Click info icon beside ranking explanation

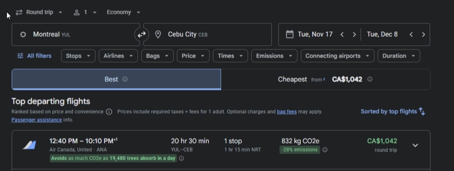109,112
